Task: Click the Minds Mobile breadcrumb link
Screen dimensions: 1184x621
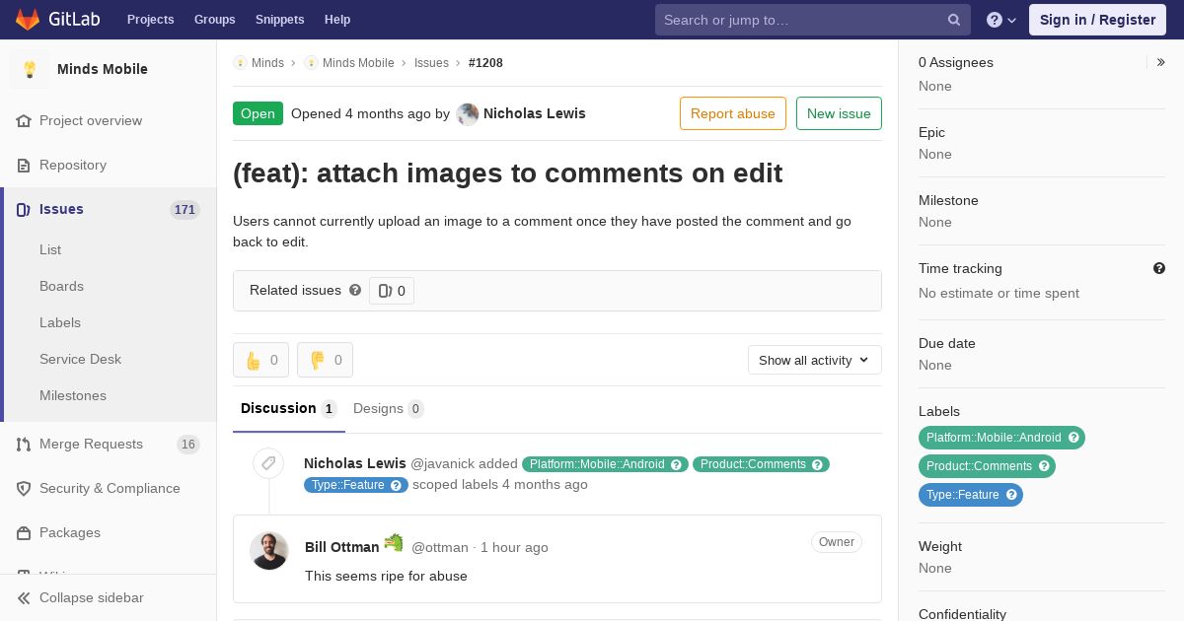Action: pos(358,62)
